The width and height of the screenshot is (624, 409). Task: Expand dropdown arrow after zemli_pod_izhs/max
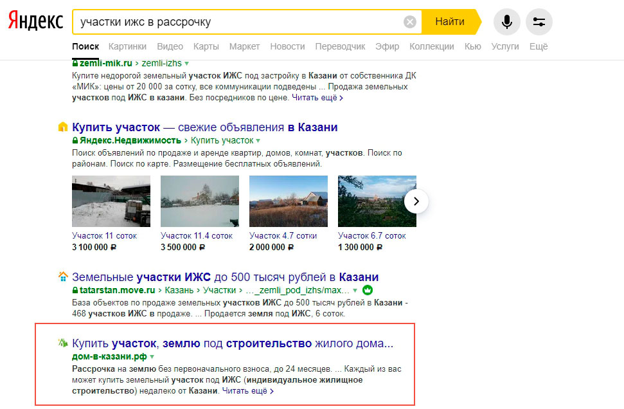click(x=355, y=291)
